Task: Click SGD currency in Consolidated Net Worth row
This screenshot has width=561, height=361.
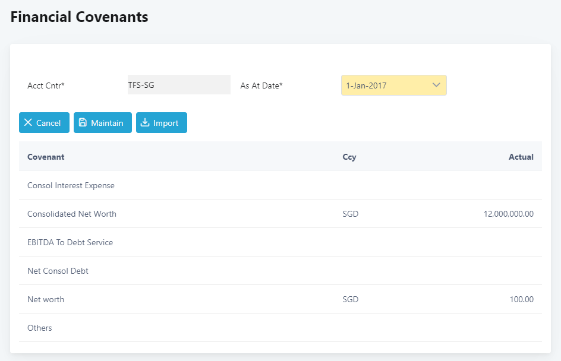Action: click(351, 214)
